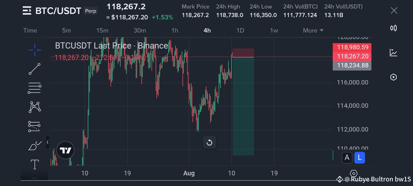Screen dimensions: 413x186
Task: Reset chart view with the circular arrow
Action: coord(209,142)
